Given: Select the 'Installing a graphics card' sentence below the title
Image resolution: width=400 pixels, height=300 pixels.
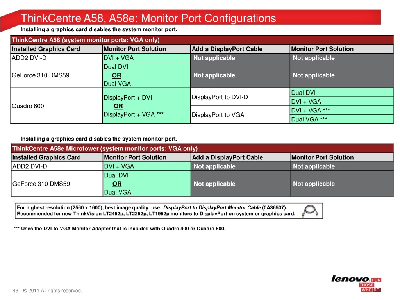Looking at the screenshot, I should click(99, 30).
